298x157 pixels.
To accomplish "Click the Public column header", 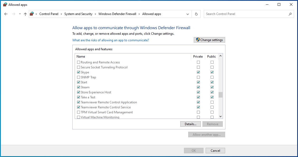I will coord(211,57).
